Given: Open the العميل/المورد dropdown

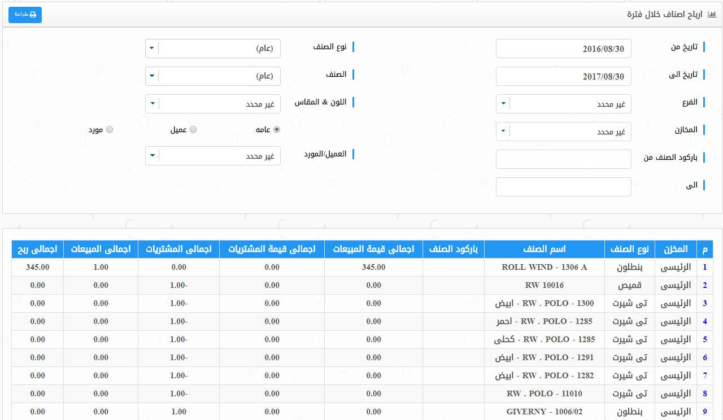Looking at the screenshot, I should coord(213,156).
